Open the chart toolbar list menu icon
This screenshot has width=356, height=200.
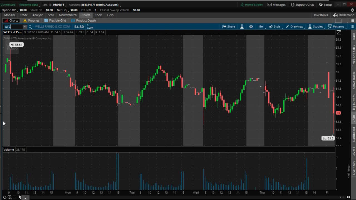pos(352,27)
